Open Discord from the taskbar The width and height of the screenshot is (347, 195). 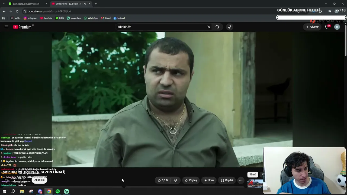(40, 191)
